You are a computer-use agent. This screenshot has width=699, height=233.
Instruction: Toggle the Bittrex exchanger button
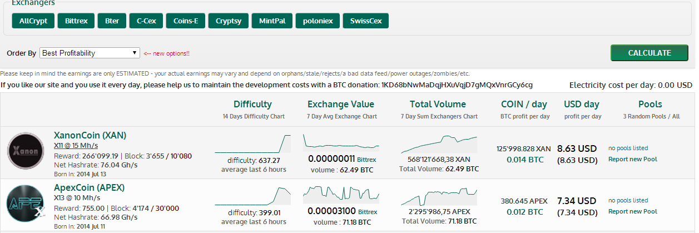point(76,21)
